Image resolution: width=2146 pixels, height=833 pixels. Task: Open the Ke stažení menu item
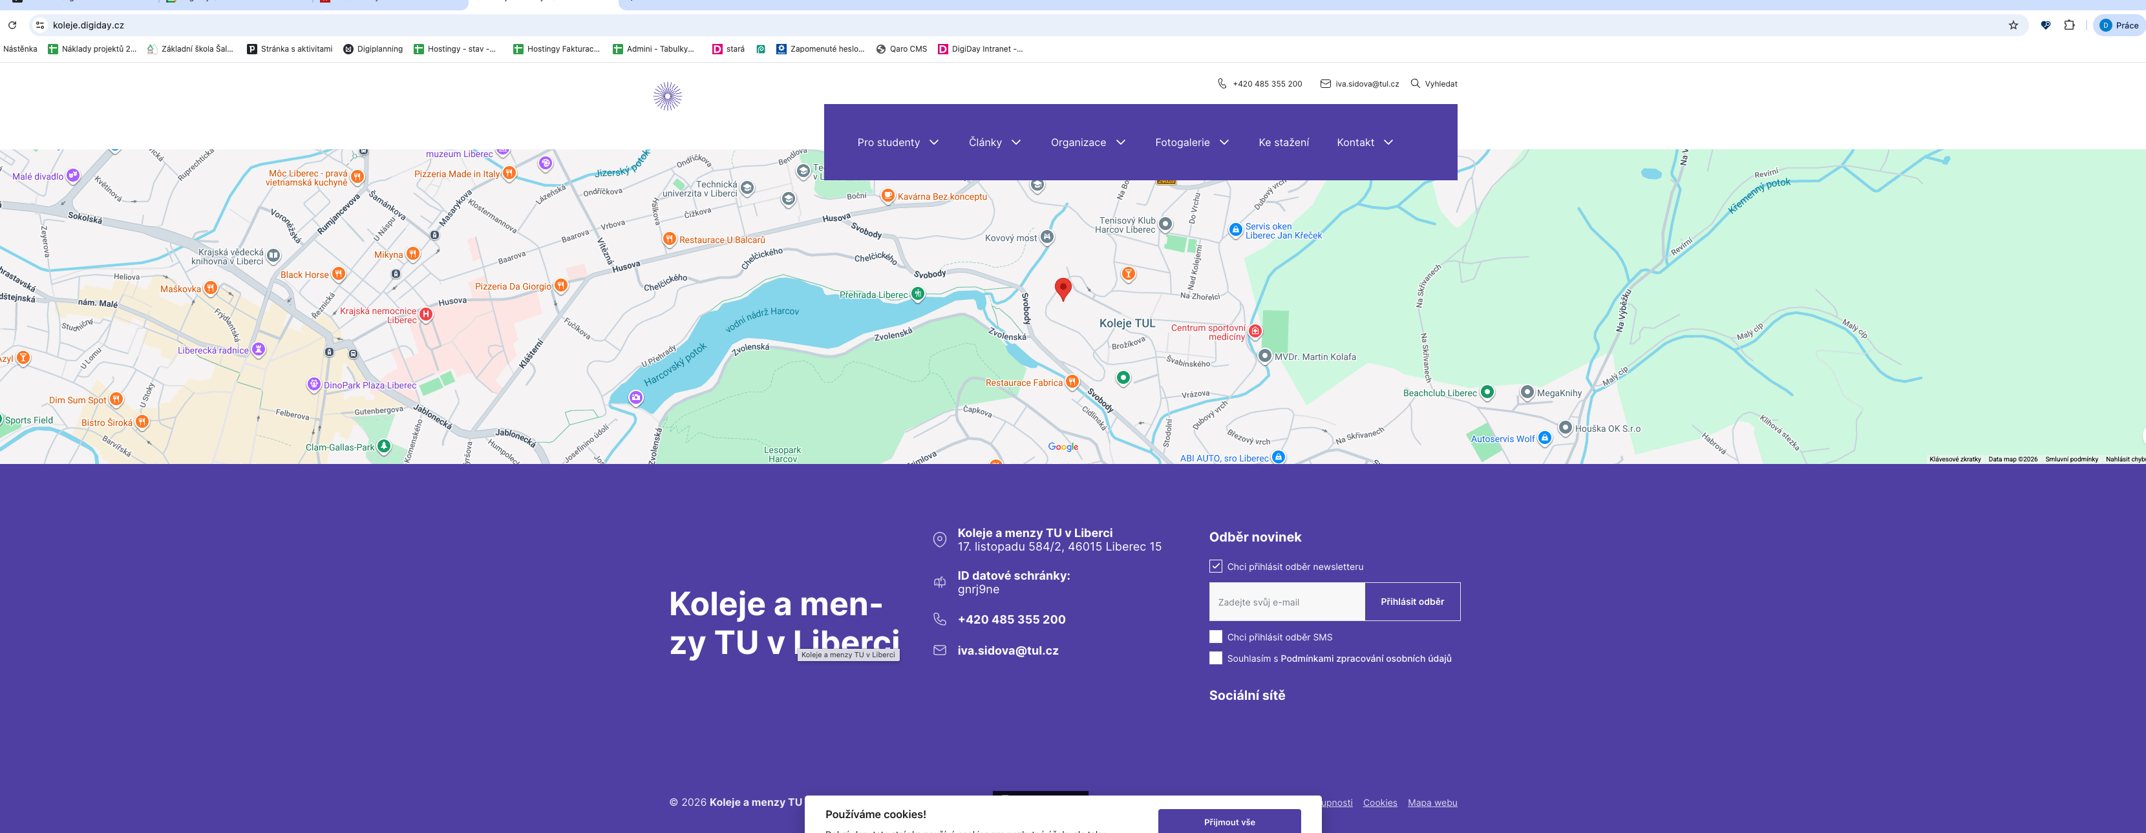(1283, 142)
